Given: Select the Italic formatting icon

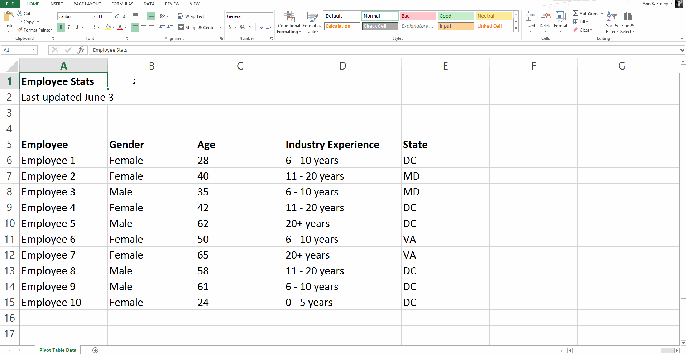Looking at the screenshot, I should [69, 27].
